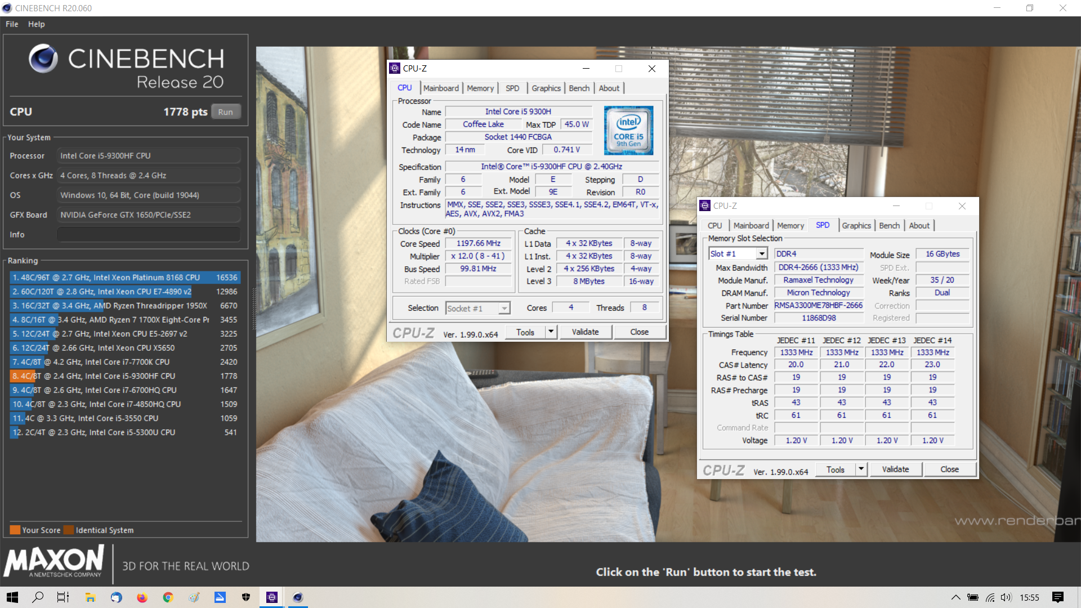The width and height of the screenshot is (1081, 608).
Task: Expand Tools arrow in SPD CPU-Z window
Action: (x=861, y=469)
